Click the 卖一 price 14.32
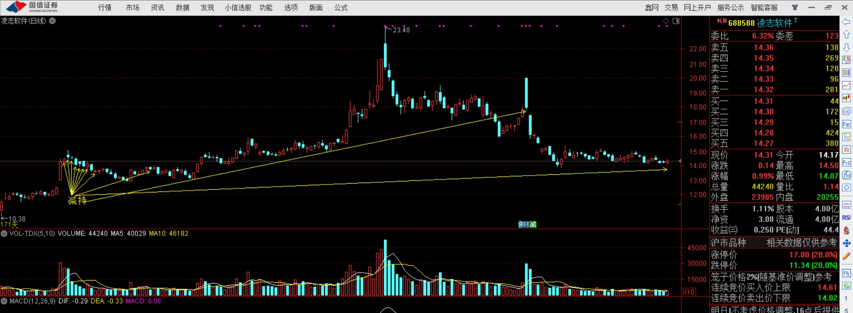The width and height of the screenshot is (853, 313). click(764, 90)
